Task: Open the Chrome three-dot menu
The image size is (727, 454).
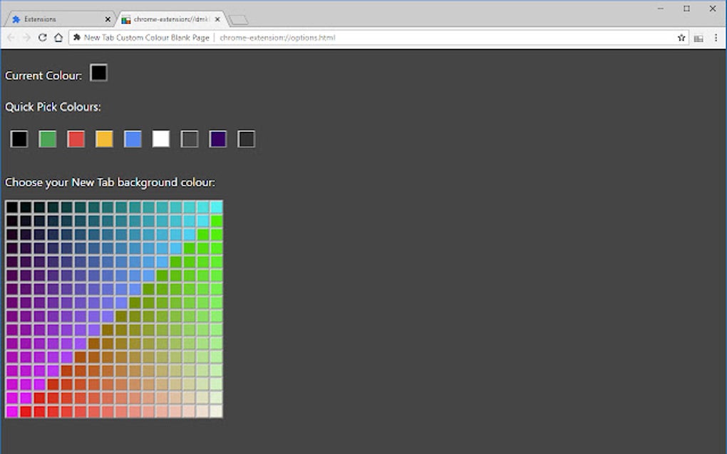Action: 716,37
